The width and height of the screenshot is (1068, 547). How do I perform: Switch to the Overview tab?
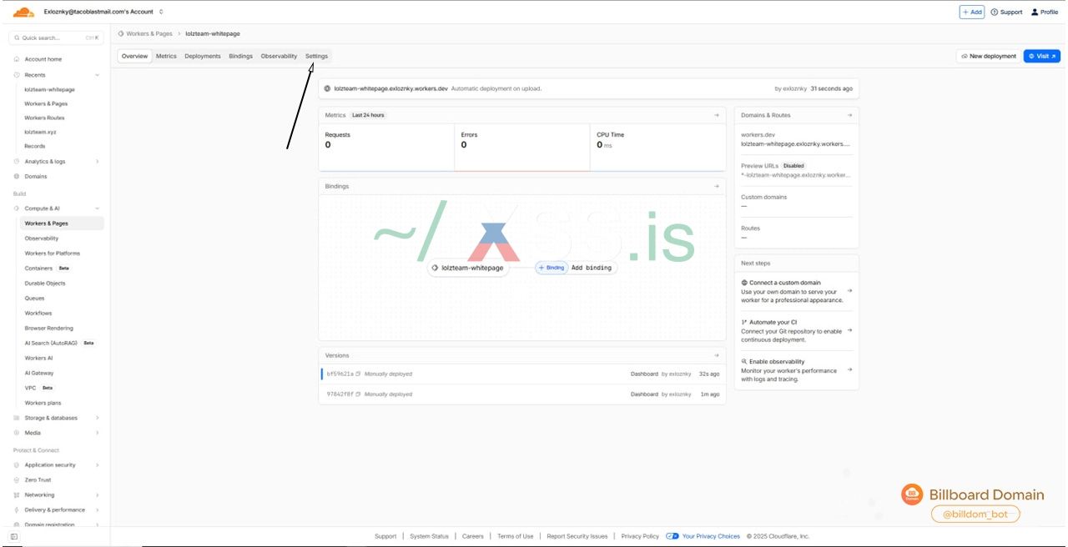pos(134,56)
